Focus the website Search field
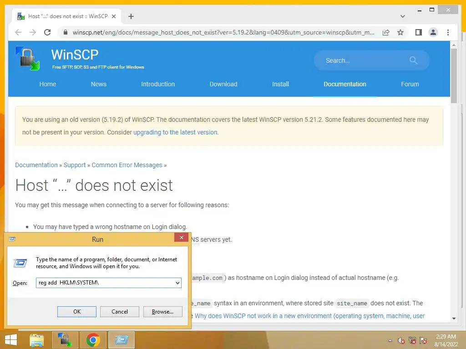The image size is (466, 349). [371, 60]
